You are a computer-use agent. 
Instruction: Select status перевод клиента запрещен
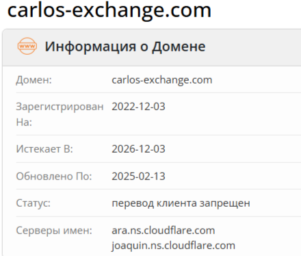point(181,203)
